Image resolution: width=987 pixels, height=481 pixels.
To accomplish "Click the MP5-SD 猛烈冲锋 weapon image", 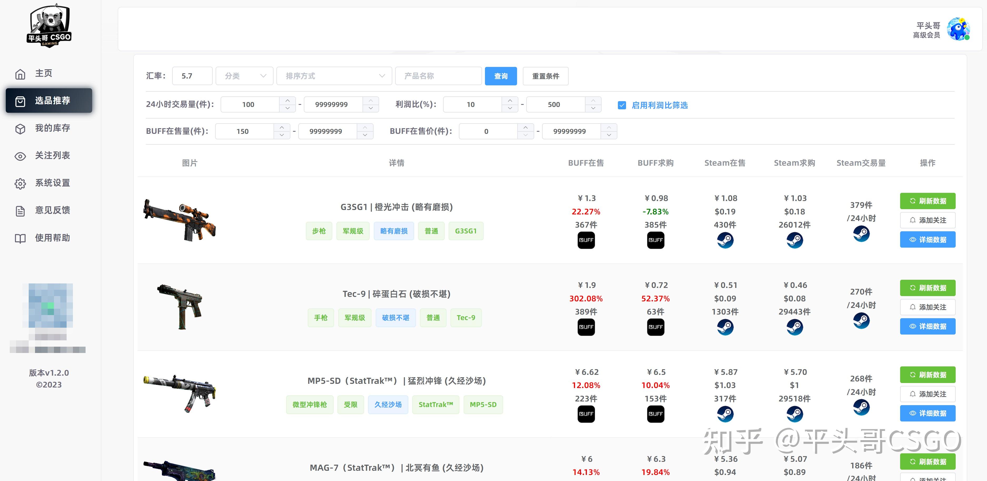I will [x=180, y=394].
